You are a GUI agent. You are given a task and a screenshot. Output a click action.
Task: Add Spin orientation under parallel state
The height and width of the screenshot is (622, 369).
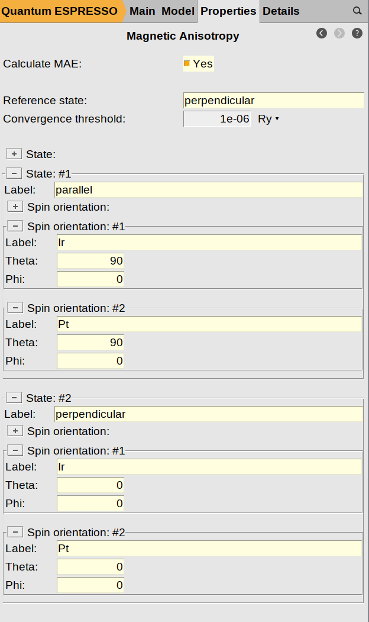coord(15,207)
